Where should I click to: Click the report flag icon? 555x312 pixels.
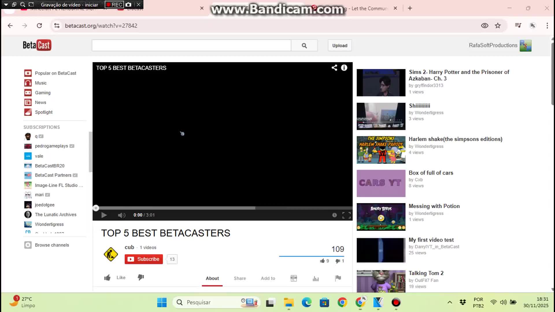(338, 278)
